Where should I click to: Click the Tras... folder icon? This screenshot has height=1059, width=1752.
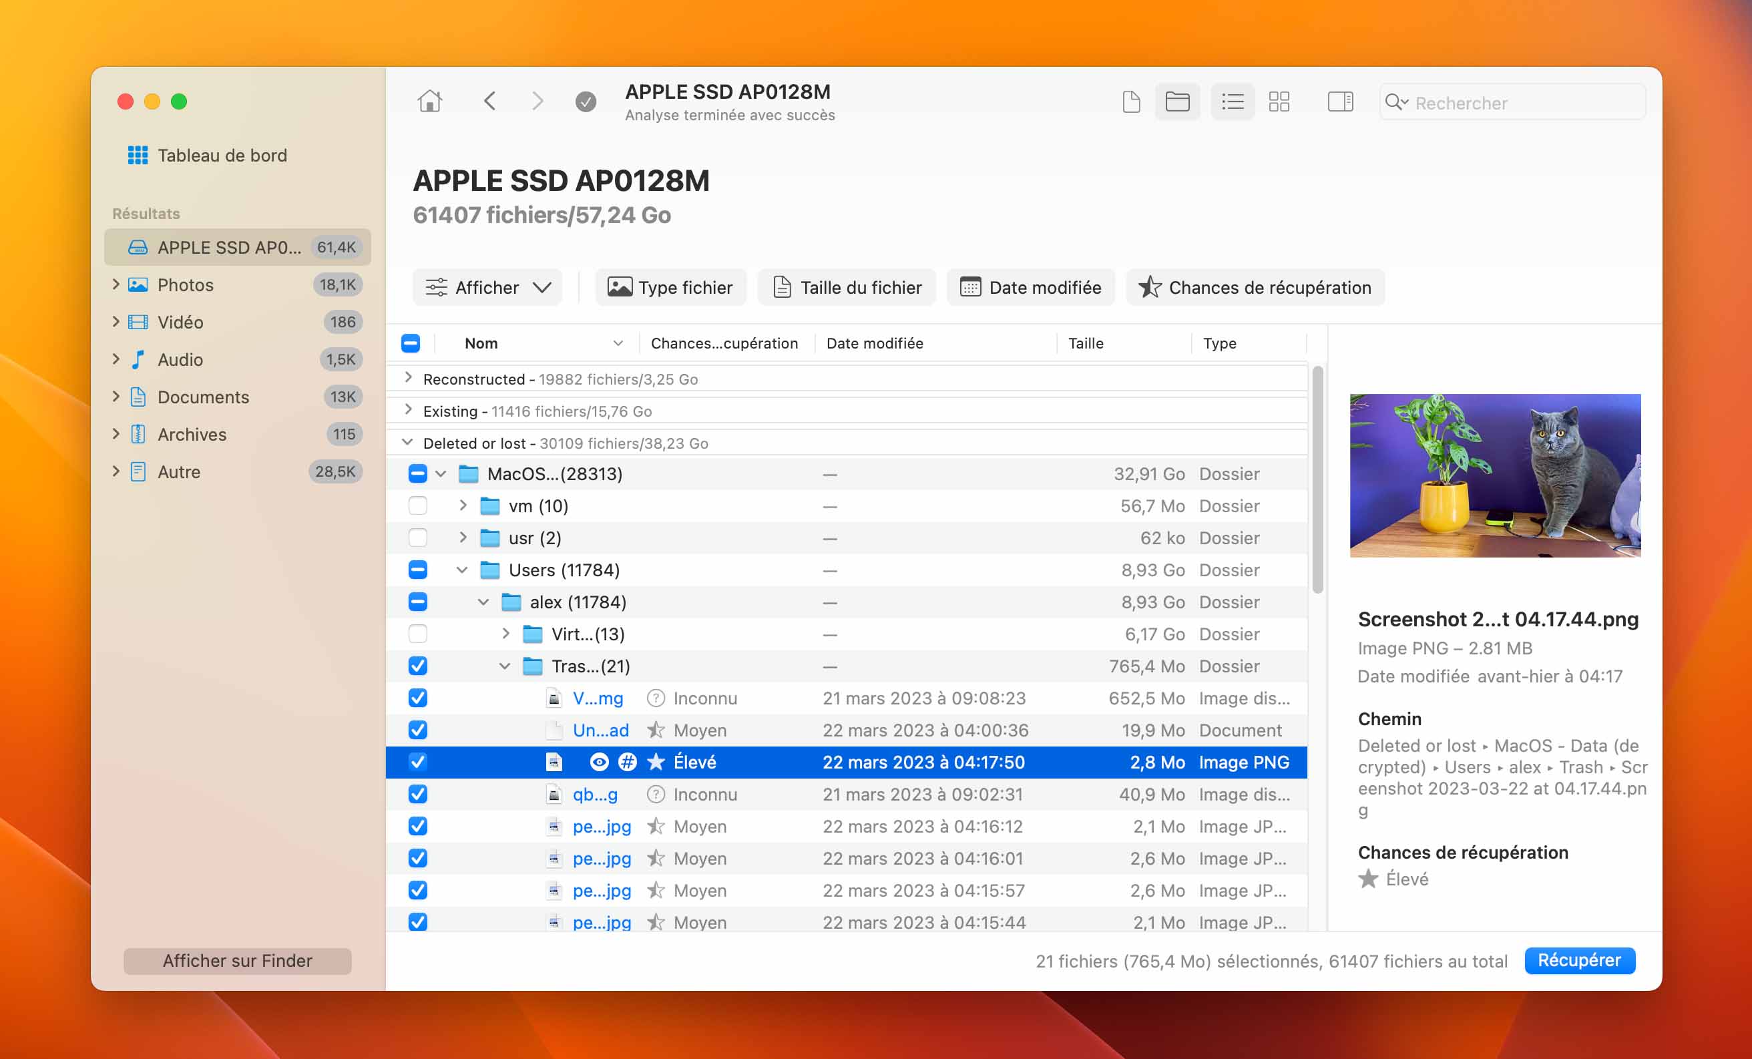pyautogui.click(x=533, y=666)
